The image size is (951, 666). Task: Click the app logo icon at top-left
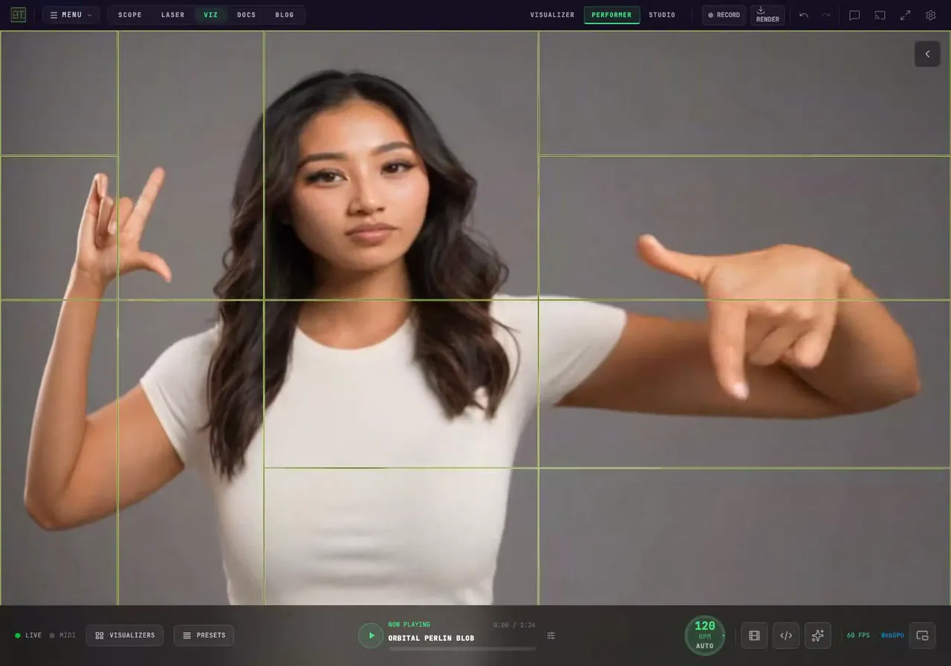click(19, 15)
